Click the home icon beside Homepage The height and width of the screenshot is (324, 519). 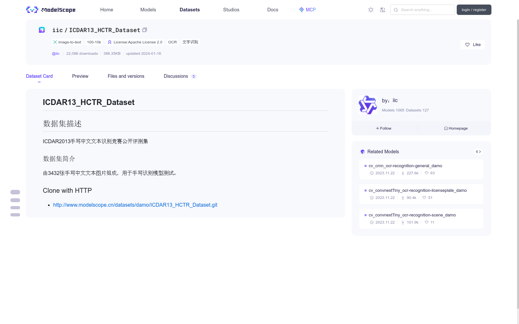pos(446,128)
